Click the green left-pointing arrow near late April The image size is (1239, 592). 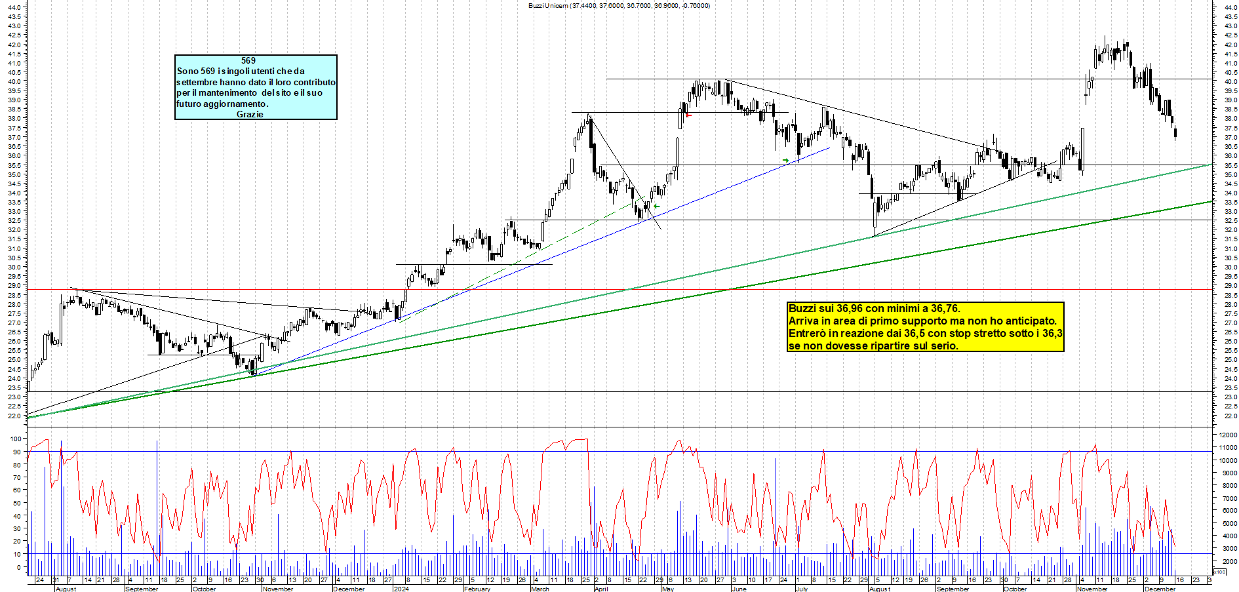click(x=656, y=206)
